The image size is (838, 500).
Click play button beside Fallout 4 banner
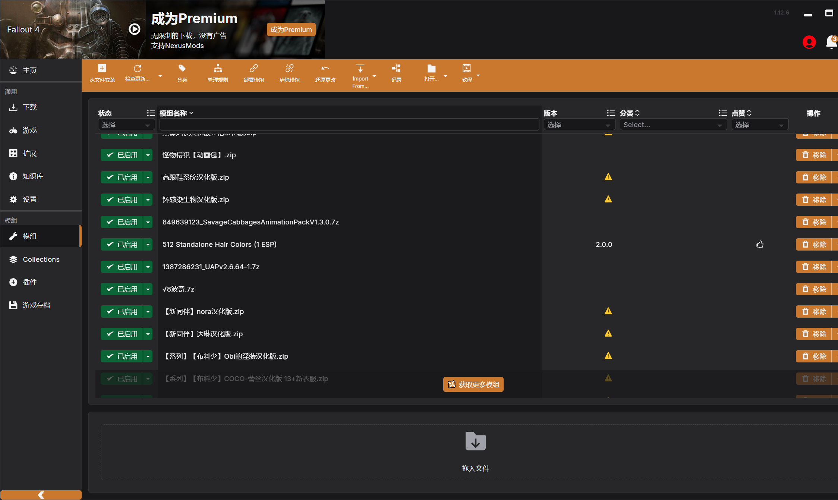coord(135,29)
